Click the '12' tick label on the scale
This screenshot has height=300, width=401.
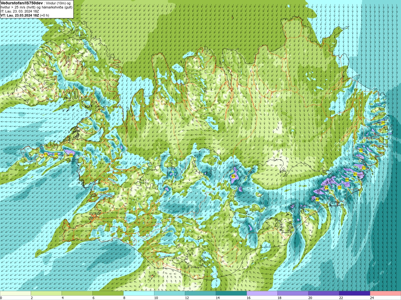pos(187,298)
